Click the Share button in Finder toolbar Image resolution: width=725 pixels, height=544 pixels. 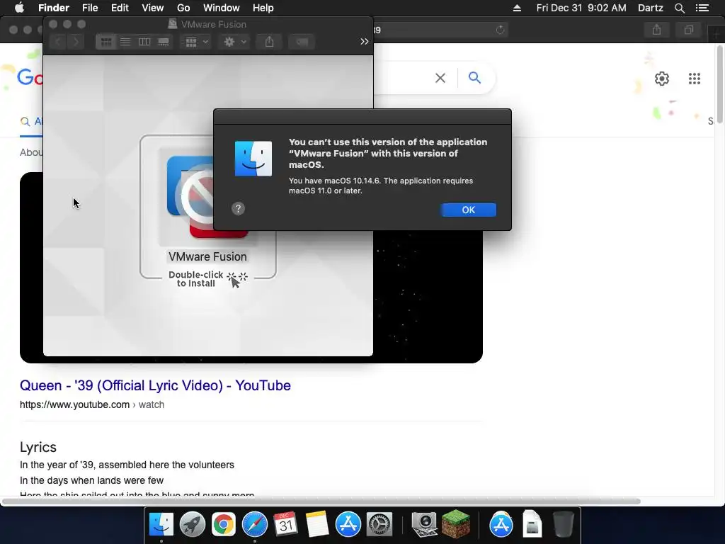tap(270, 42)
